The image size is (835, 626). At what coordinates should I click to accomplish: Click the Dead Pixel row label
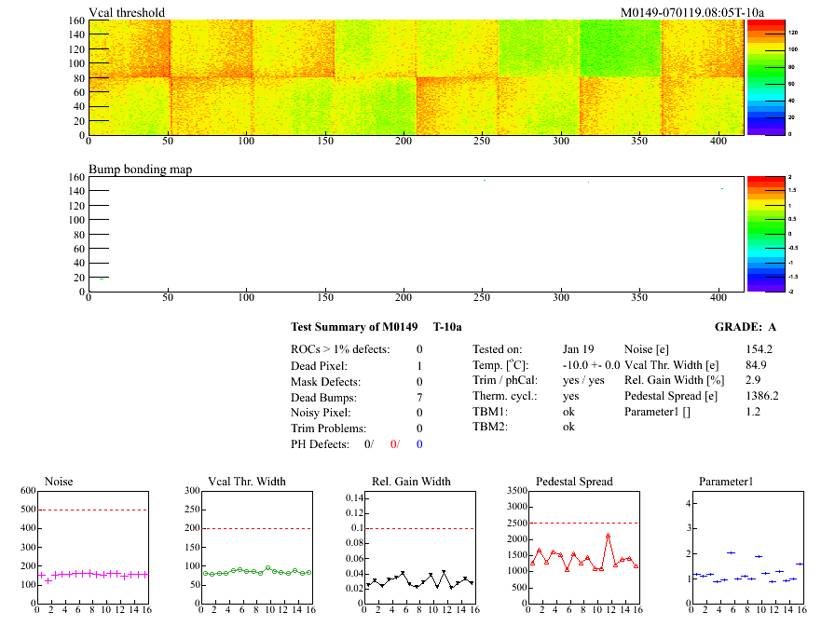point(319,366)
